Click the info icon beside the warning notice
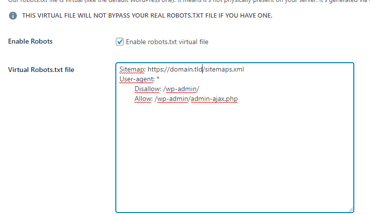This screenshot has height=215, width=370. pos(12,16)
